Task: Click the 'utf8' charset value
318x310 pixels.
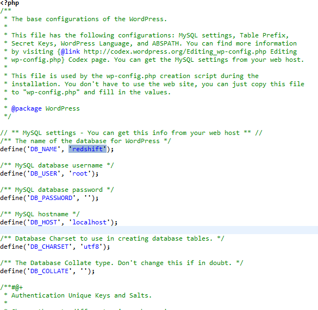Action: 91,247
